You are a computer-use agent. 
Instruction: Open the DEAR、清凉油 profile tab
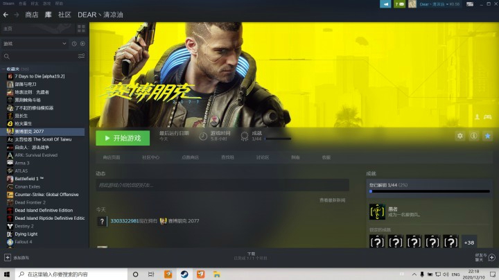(x=100, y=15)
